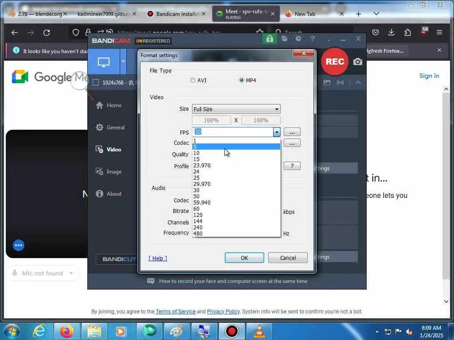Choose 24 in the FPS list
This screenshot has height=340, width=454.
236,171
